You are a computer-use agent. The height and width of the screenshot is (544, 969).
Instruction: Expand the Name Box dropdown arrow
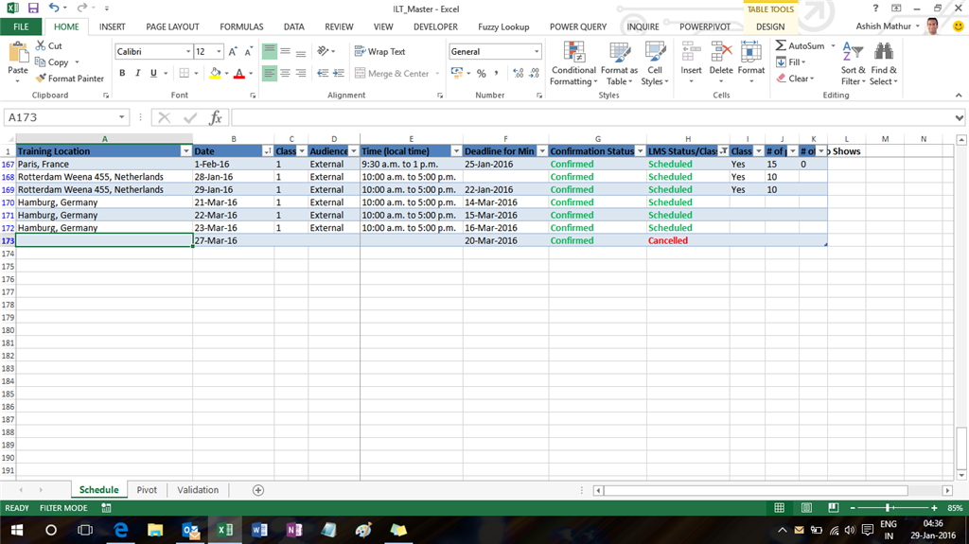point(122,117)
